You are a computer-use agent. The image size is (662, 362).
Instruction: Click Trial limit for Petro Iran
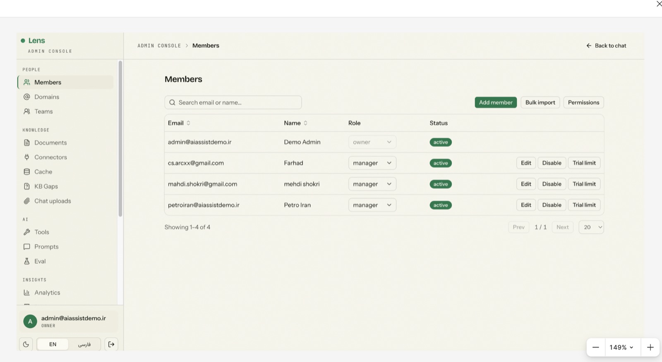click(x=584, y=205)
